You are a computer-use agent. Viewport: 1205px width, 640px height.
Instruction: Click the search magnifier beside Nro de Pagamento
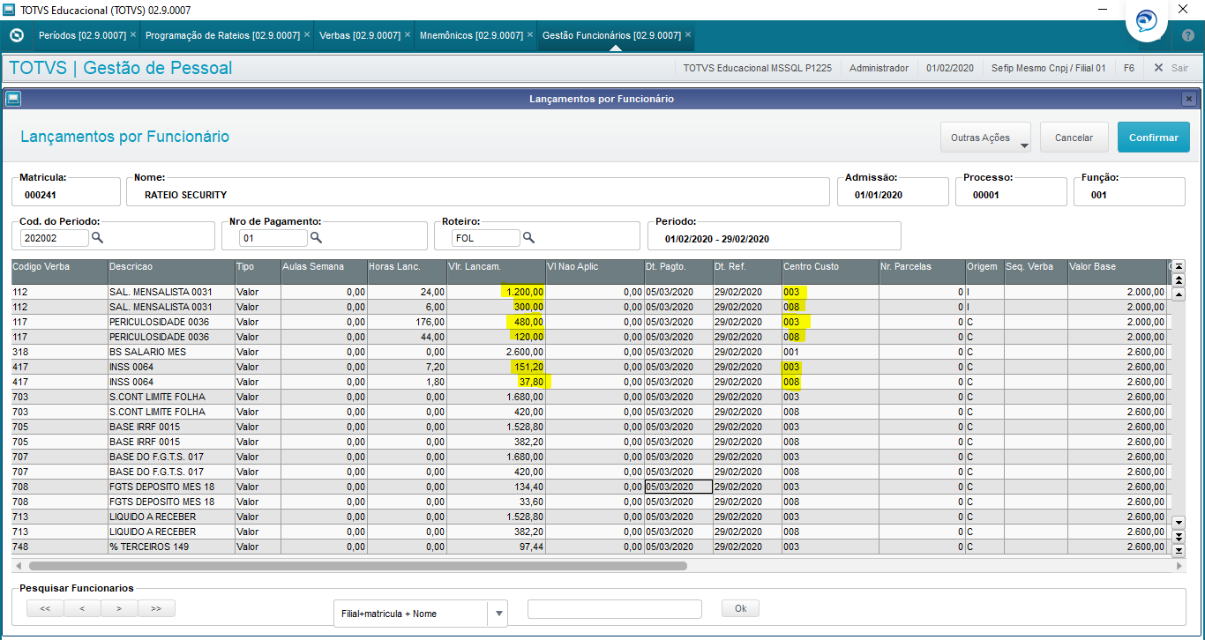pos(316,238)
